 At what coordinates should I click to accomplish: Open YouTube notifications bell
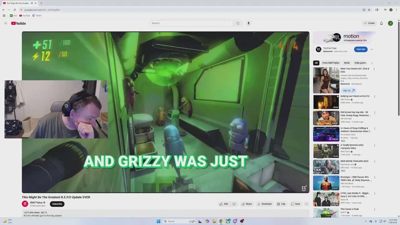point(381,23)
